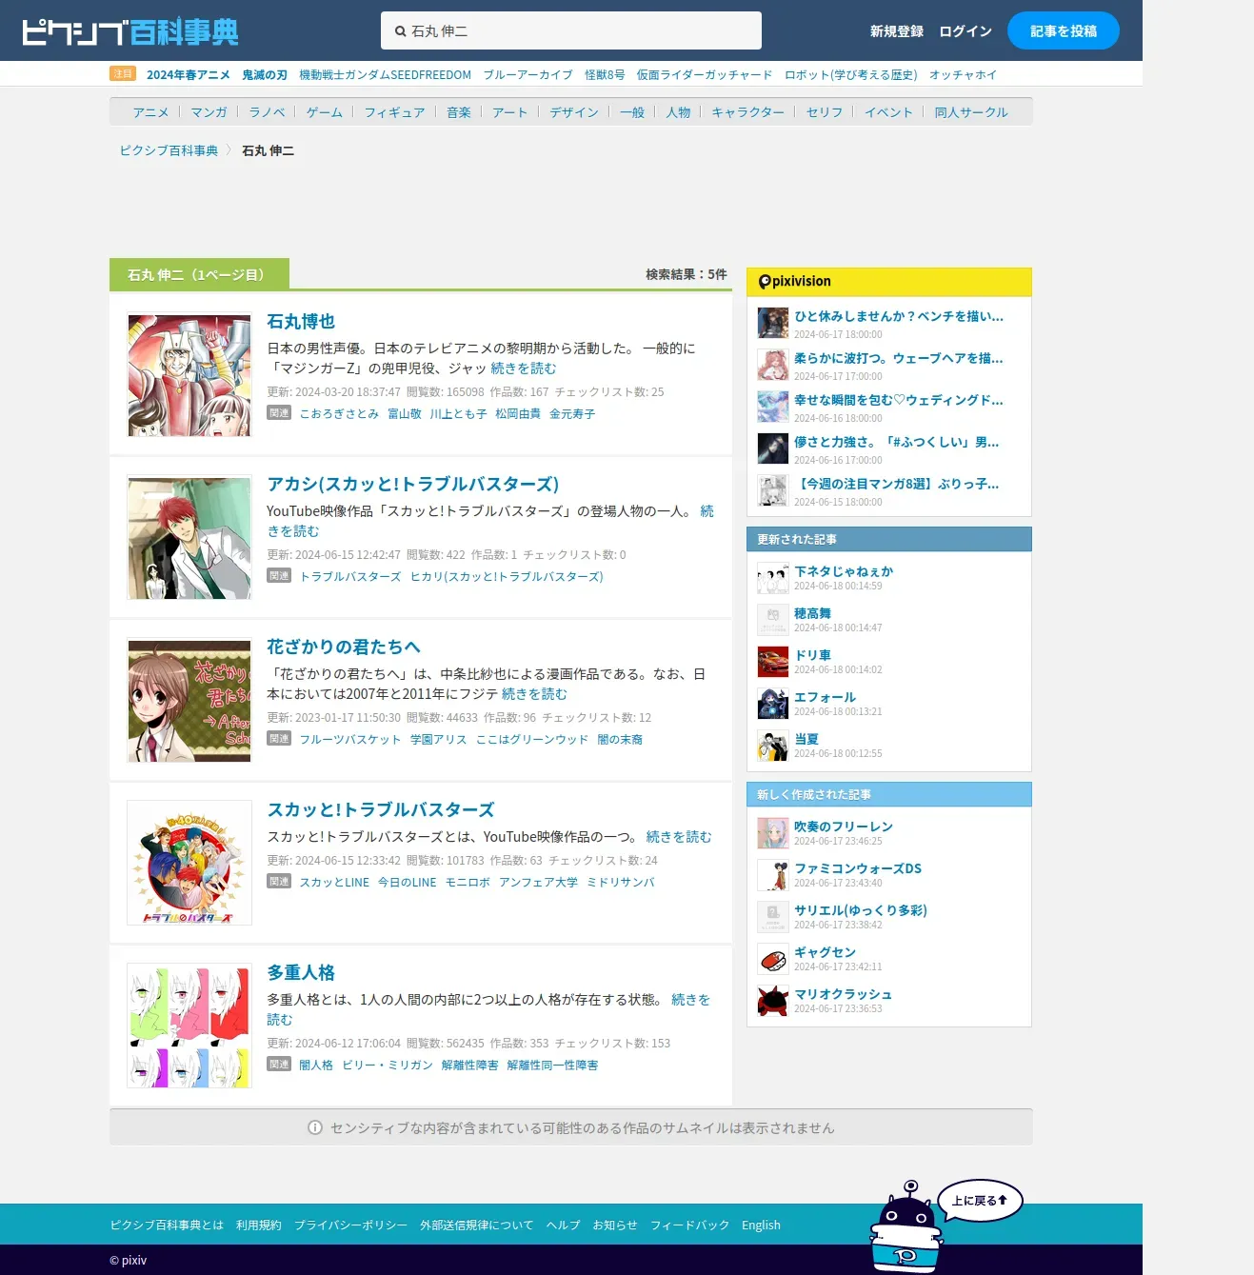Open the 石丸博也 article thumbnail

(189, 375)
